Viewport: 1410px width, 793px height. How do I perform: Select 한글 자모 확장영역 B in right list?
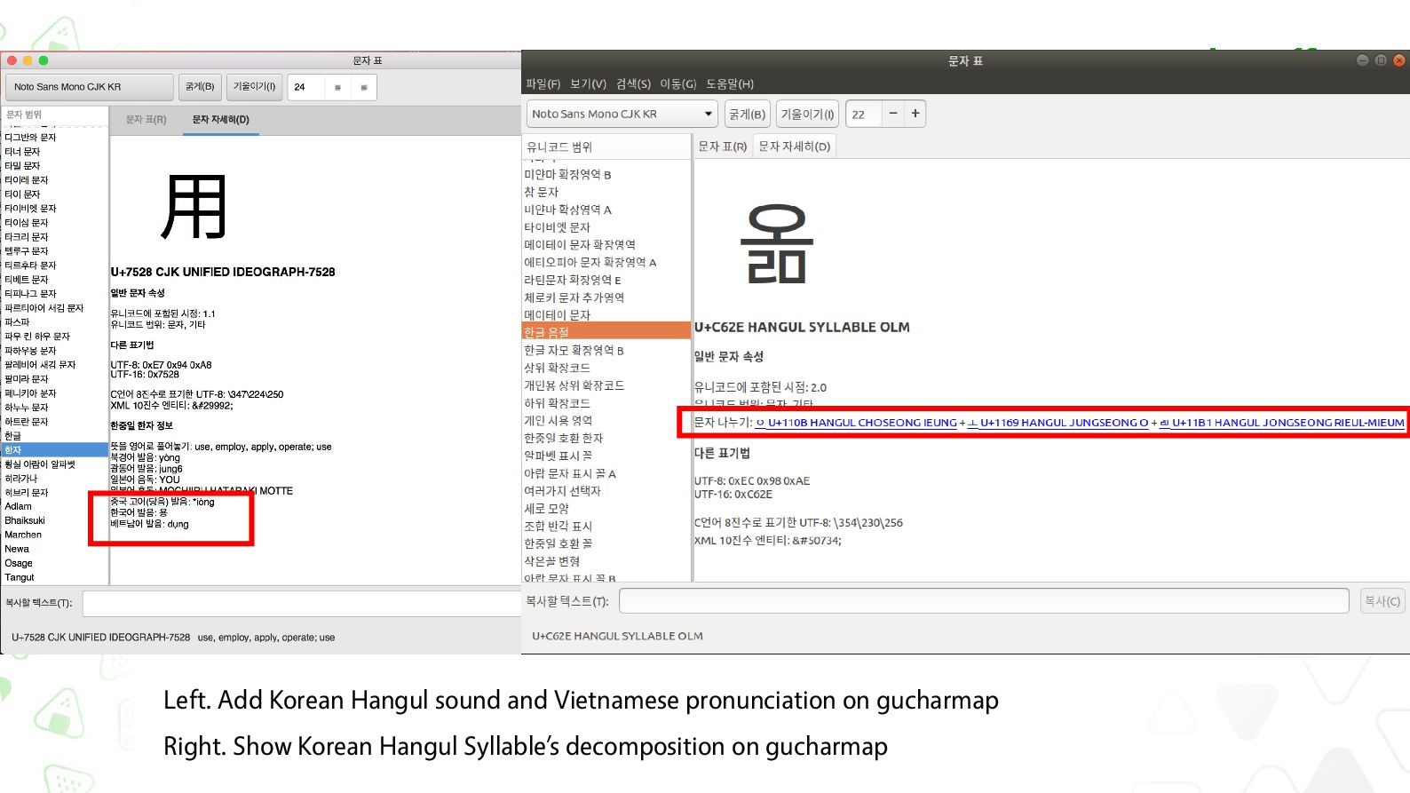coord(606,350)
